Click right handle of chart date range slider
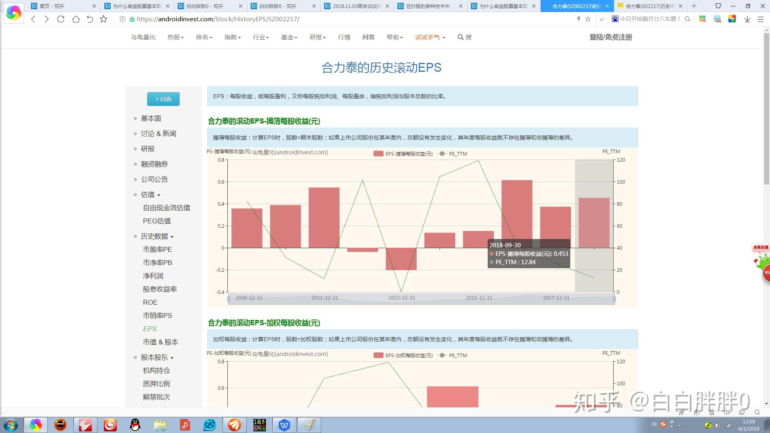 (x=614, y=299)
